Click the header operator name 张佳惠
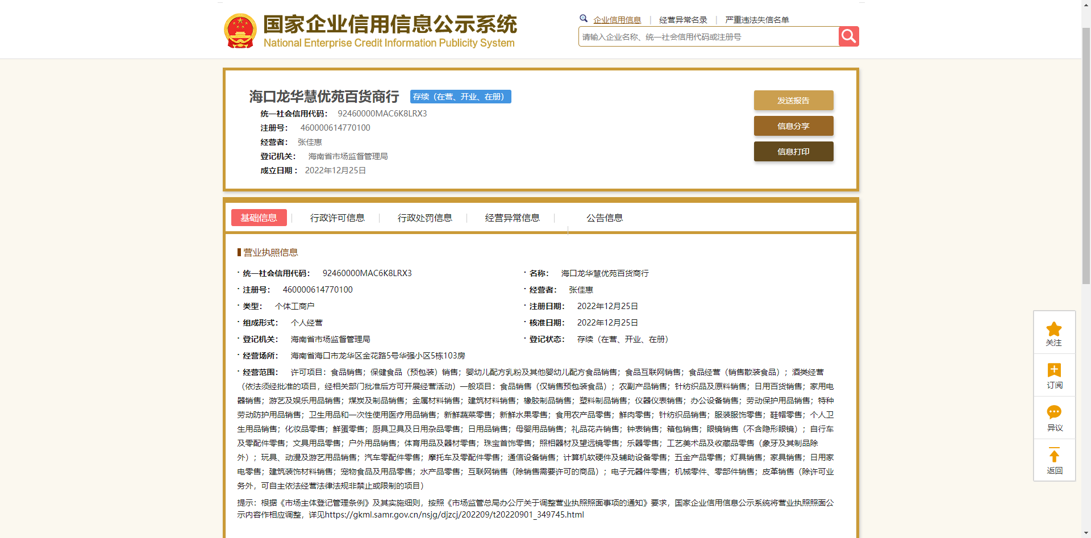 click(310, 142)
